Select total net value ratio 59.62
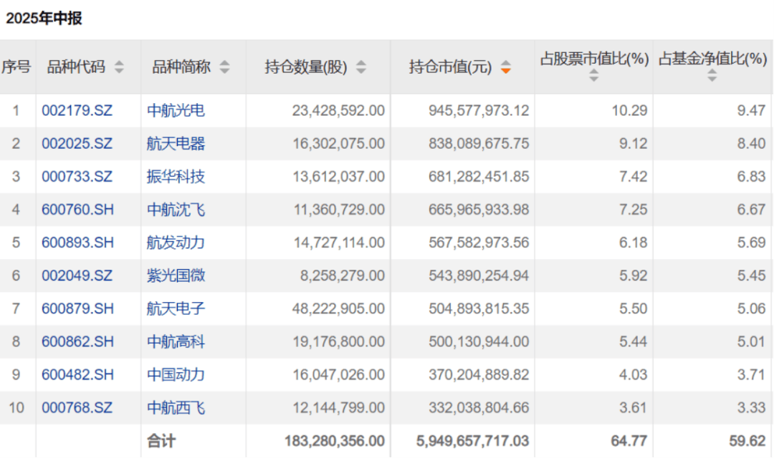The height and width of the screenshot is (458, 774). pos(747,441)
